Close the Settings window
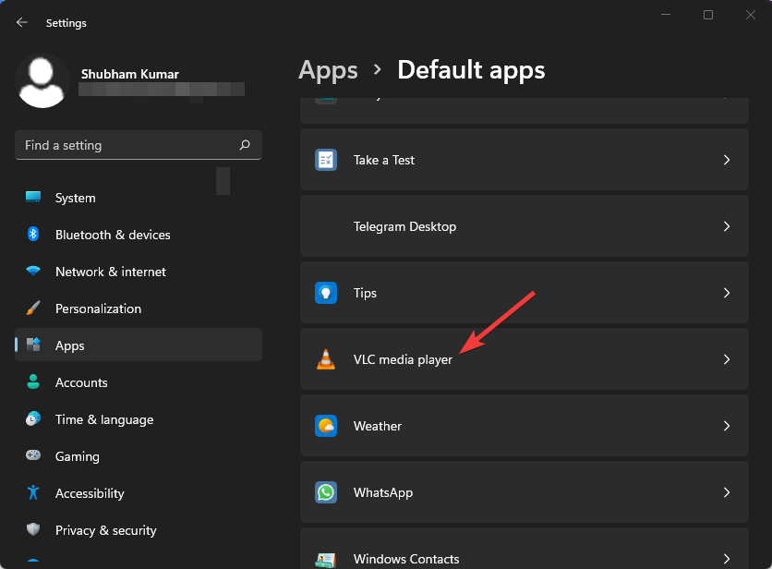772x569 pixels. [x=751, y=15]
